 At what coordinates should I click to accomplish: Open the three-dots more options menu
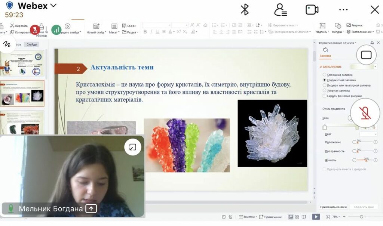pyautogui.click(x=343, y=10)
